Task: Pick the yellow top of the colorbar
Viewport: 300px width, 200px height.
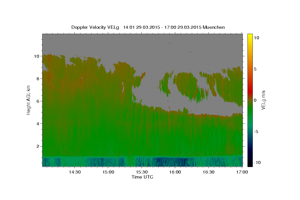Action: point(250,36)
